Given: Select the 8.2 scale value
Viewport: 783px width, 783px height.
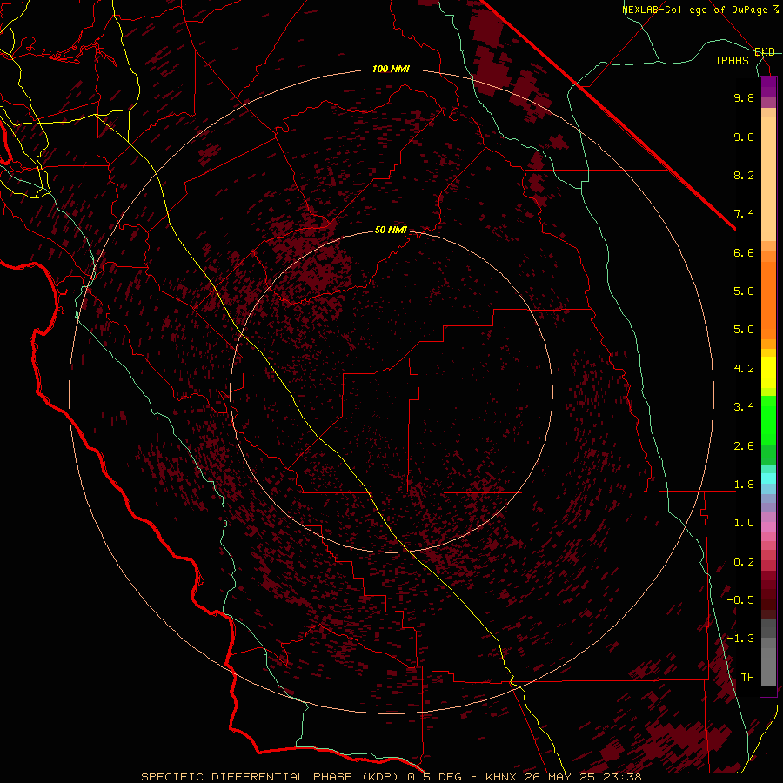Looking at the screenshot, I should point(744,175).
